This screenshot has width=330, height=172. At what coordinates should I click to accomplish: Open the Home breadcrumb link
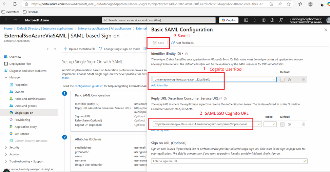pyautogui.click(x=8, y=28)
